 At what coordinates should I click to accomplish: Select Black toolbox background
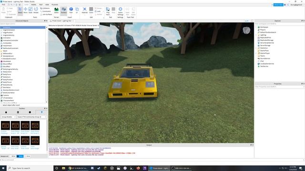tap(20, 156)
